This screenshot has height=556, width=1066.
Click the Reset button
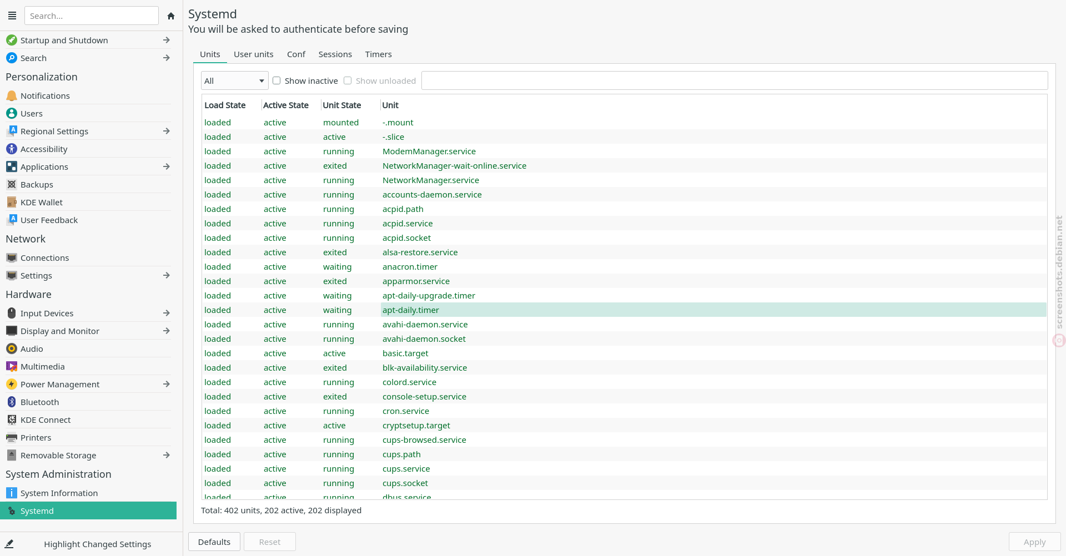pyautogui.click(x=270, y=542)
